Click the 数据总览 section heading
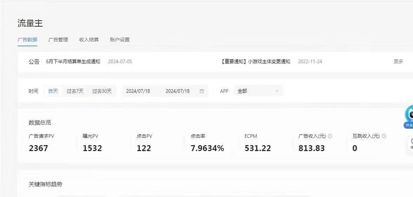The height and width of the screenshot is (197, 413). click(40, 123)
